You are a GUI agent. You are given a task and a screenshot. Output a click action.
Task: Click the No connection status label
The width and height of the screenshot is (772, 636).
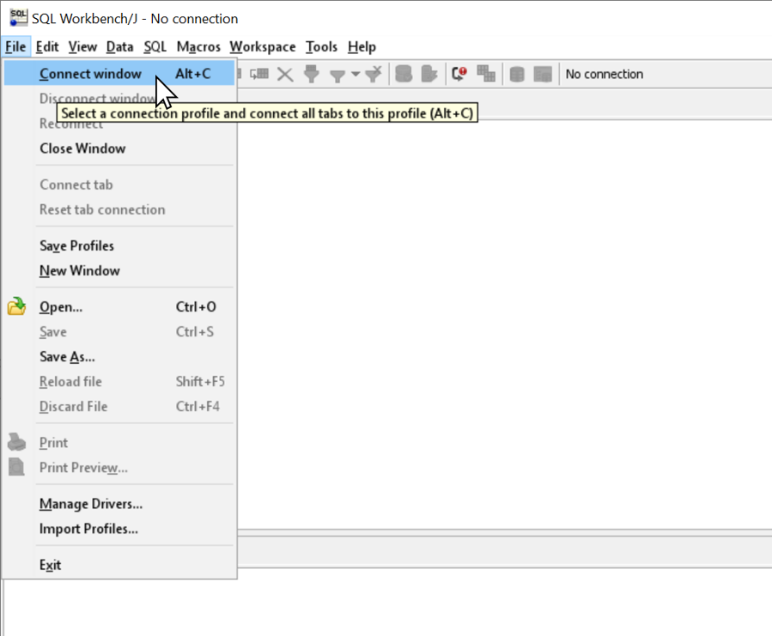click(605, 74)
